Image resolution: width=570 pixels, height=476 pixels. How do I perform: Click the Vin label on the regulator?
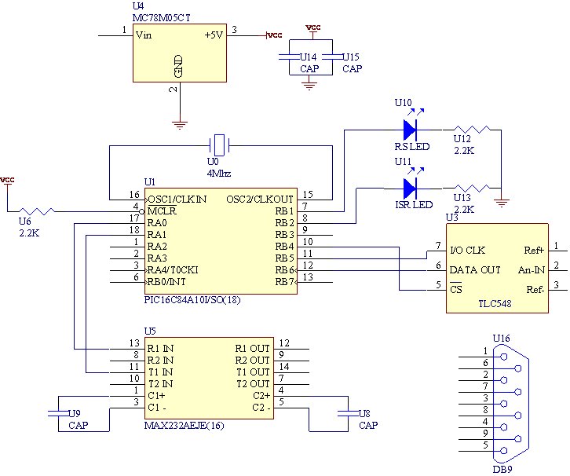pos(144,35)
